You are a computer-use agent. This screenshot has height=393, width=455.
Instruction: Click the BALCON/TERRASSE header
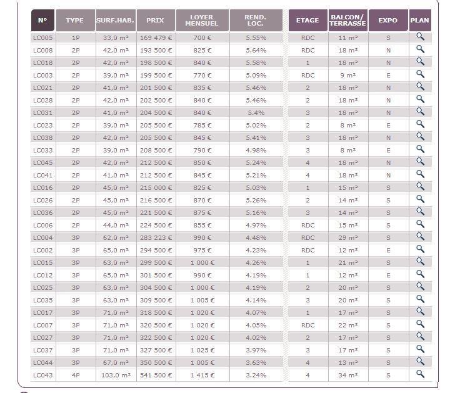point(348,20)
